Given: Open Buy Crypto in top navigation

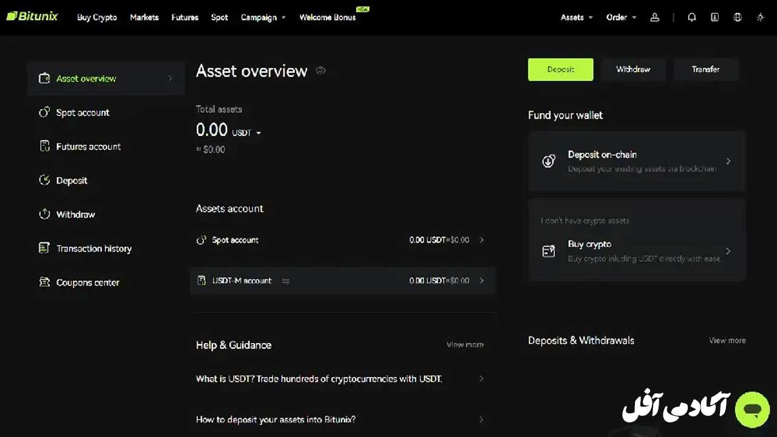Looking at the screenshot, I should pos(97,18).
